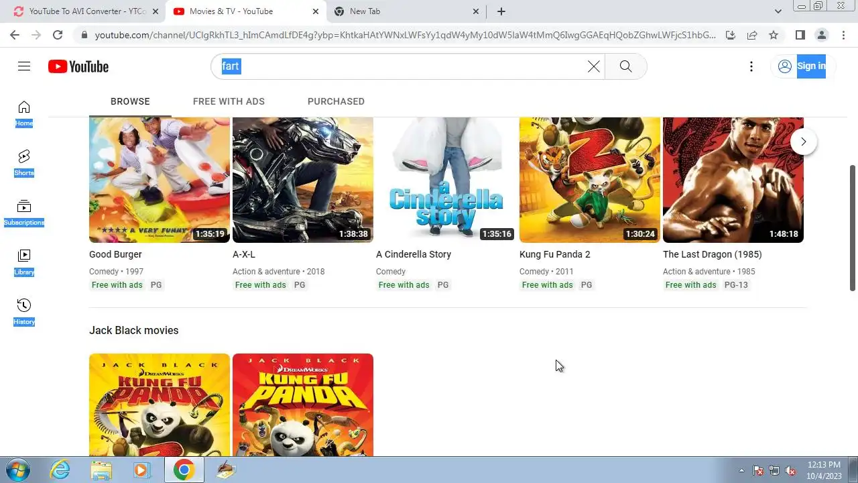Click the Jack Black movies heading
This screenshot has width=858, height=483.
pyautogui.click(x=134, y=330)
